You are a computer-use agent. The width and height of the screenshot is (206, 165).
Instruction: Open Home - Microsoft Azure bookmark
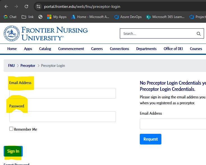[x=90, y=17]
